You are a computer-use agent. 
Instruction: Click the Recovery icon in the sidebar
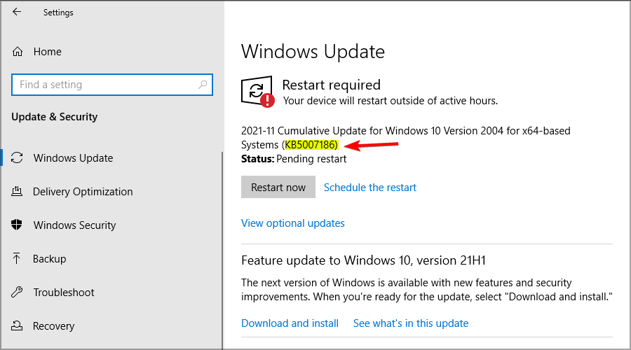(x=17, y=325)
